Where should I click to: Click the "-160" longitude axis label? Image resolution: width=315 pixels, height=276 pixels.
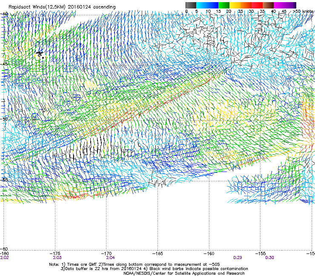click(209, 253)
